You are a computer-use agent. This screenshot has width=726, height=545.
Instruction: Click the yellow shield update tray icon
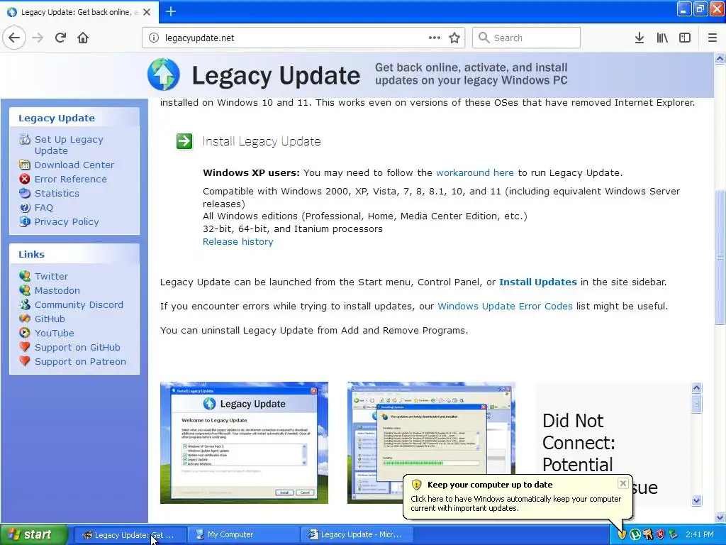[x=622, y=534]
